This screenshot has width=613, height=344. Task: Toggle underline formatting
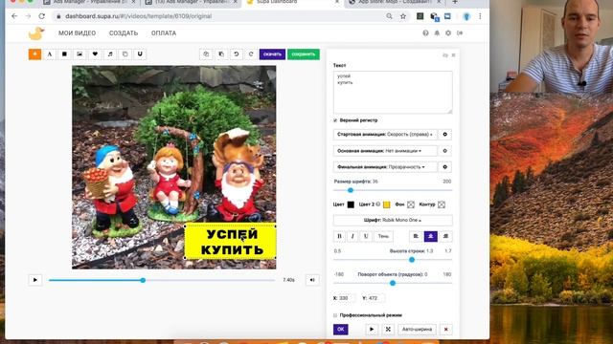click(x=366, y=236)
